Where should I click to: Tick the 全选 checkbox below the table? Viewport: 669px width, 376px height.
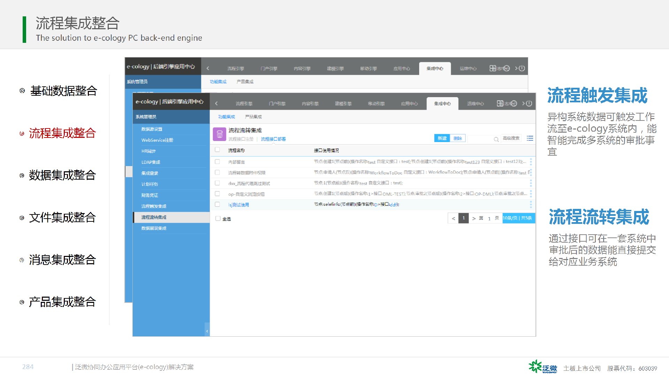(x=218, y=219)
